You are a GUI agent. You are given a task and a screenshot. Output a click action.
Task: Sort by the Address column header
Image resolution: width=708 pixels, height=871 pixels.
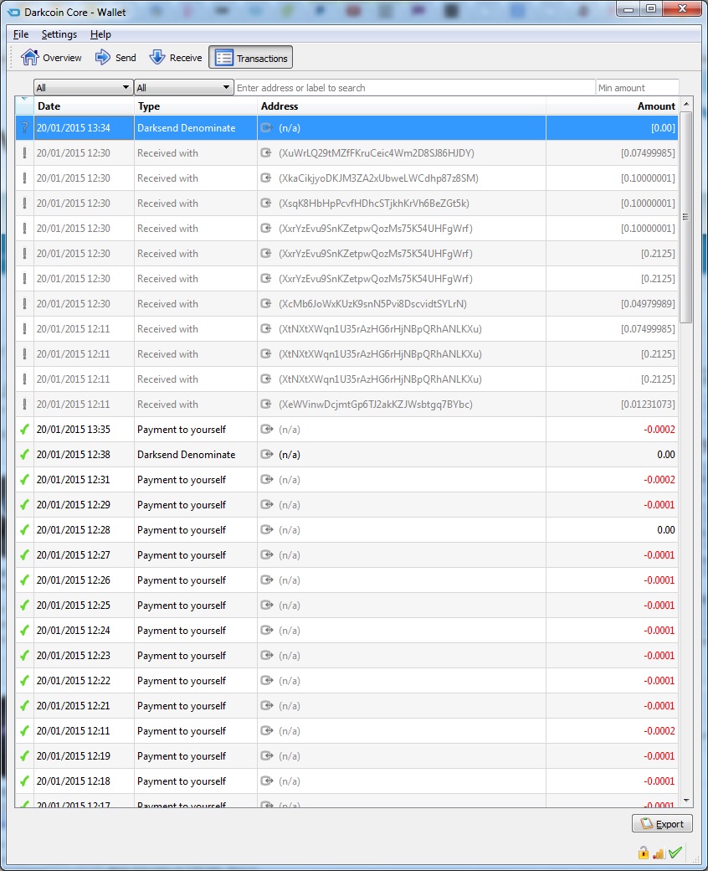tap(402, 106)
